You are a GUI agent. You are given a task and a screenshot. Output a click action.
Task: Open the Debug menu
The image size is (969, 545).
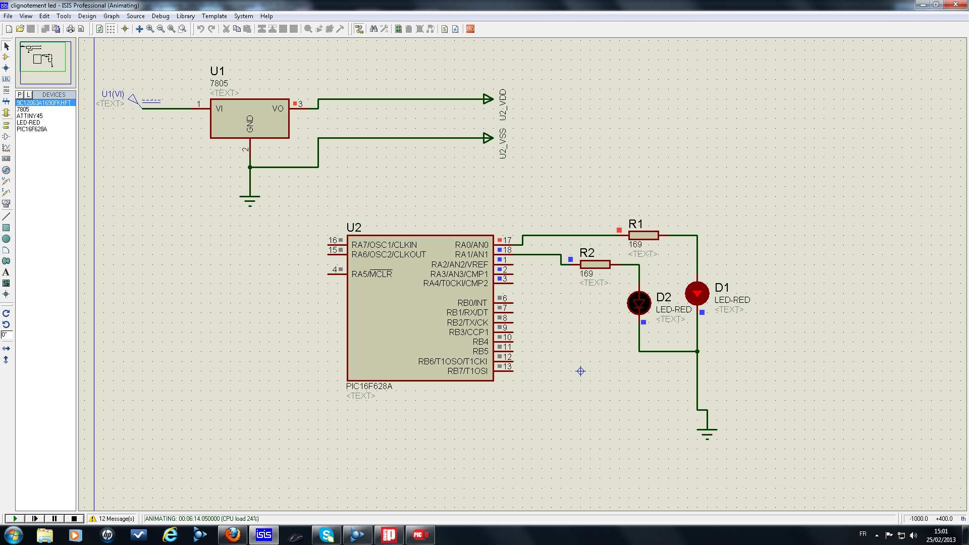pyautogui.click(x=160, y=16)
